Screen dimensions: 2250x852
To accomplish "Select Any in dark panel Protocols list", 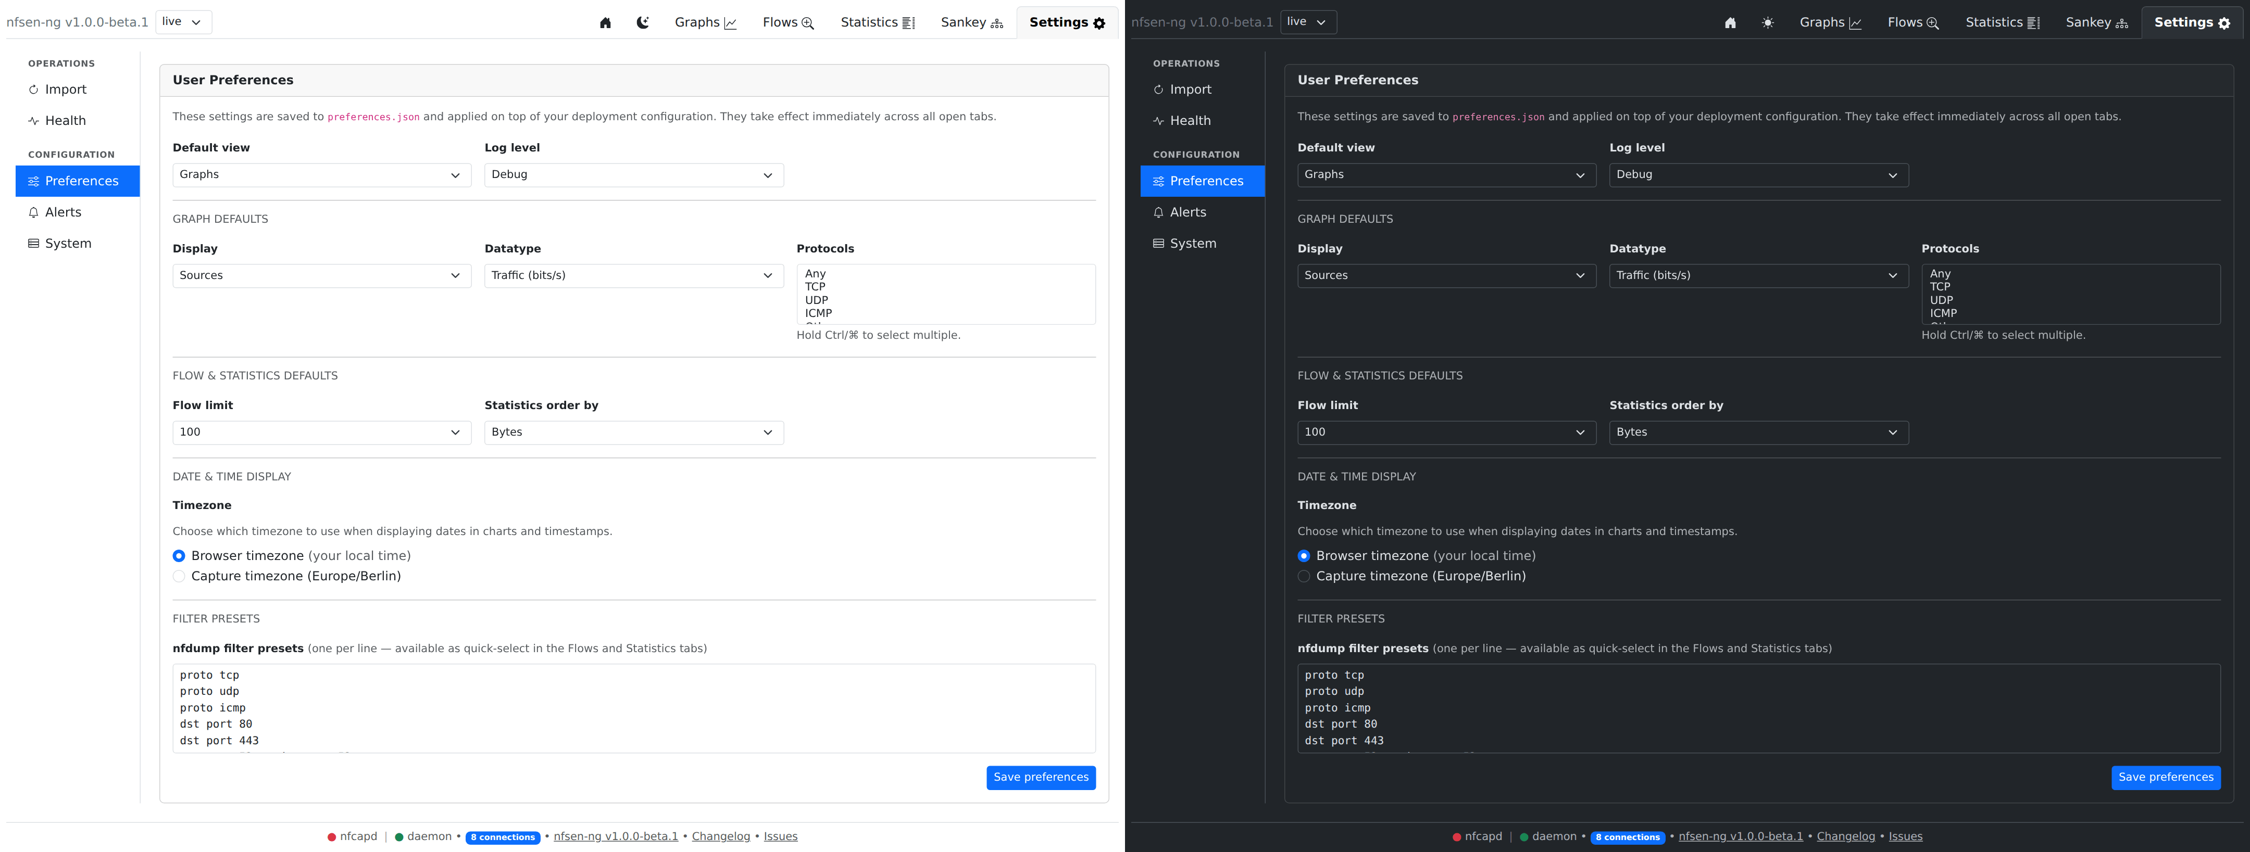I will (x=2071, y=274).
